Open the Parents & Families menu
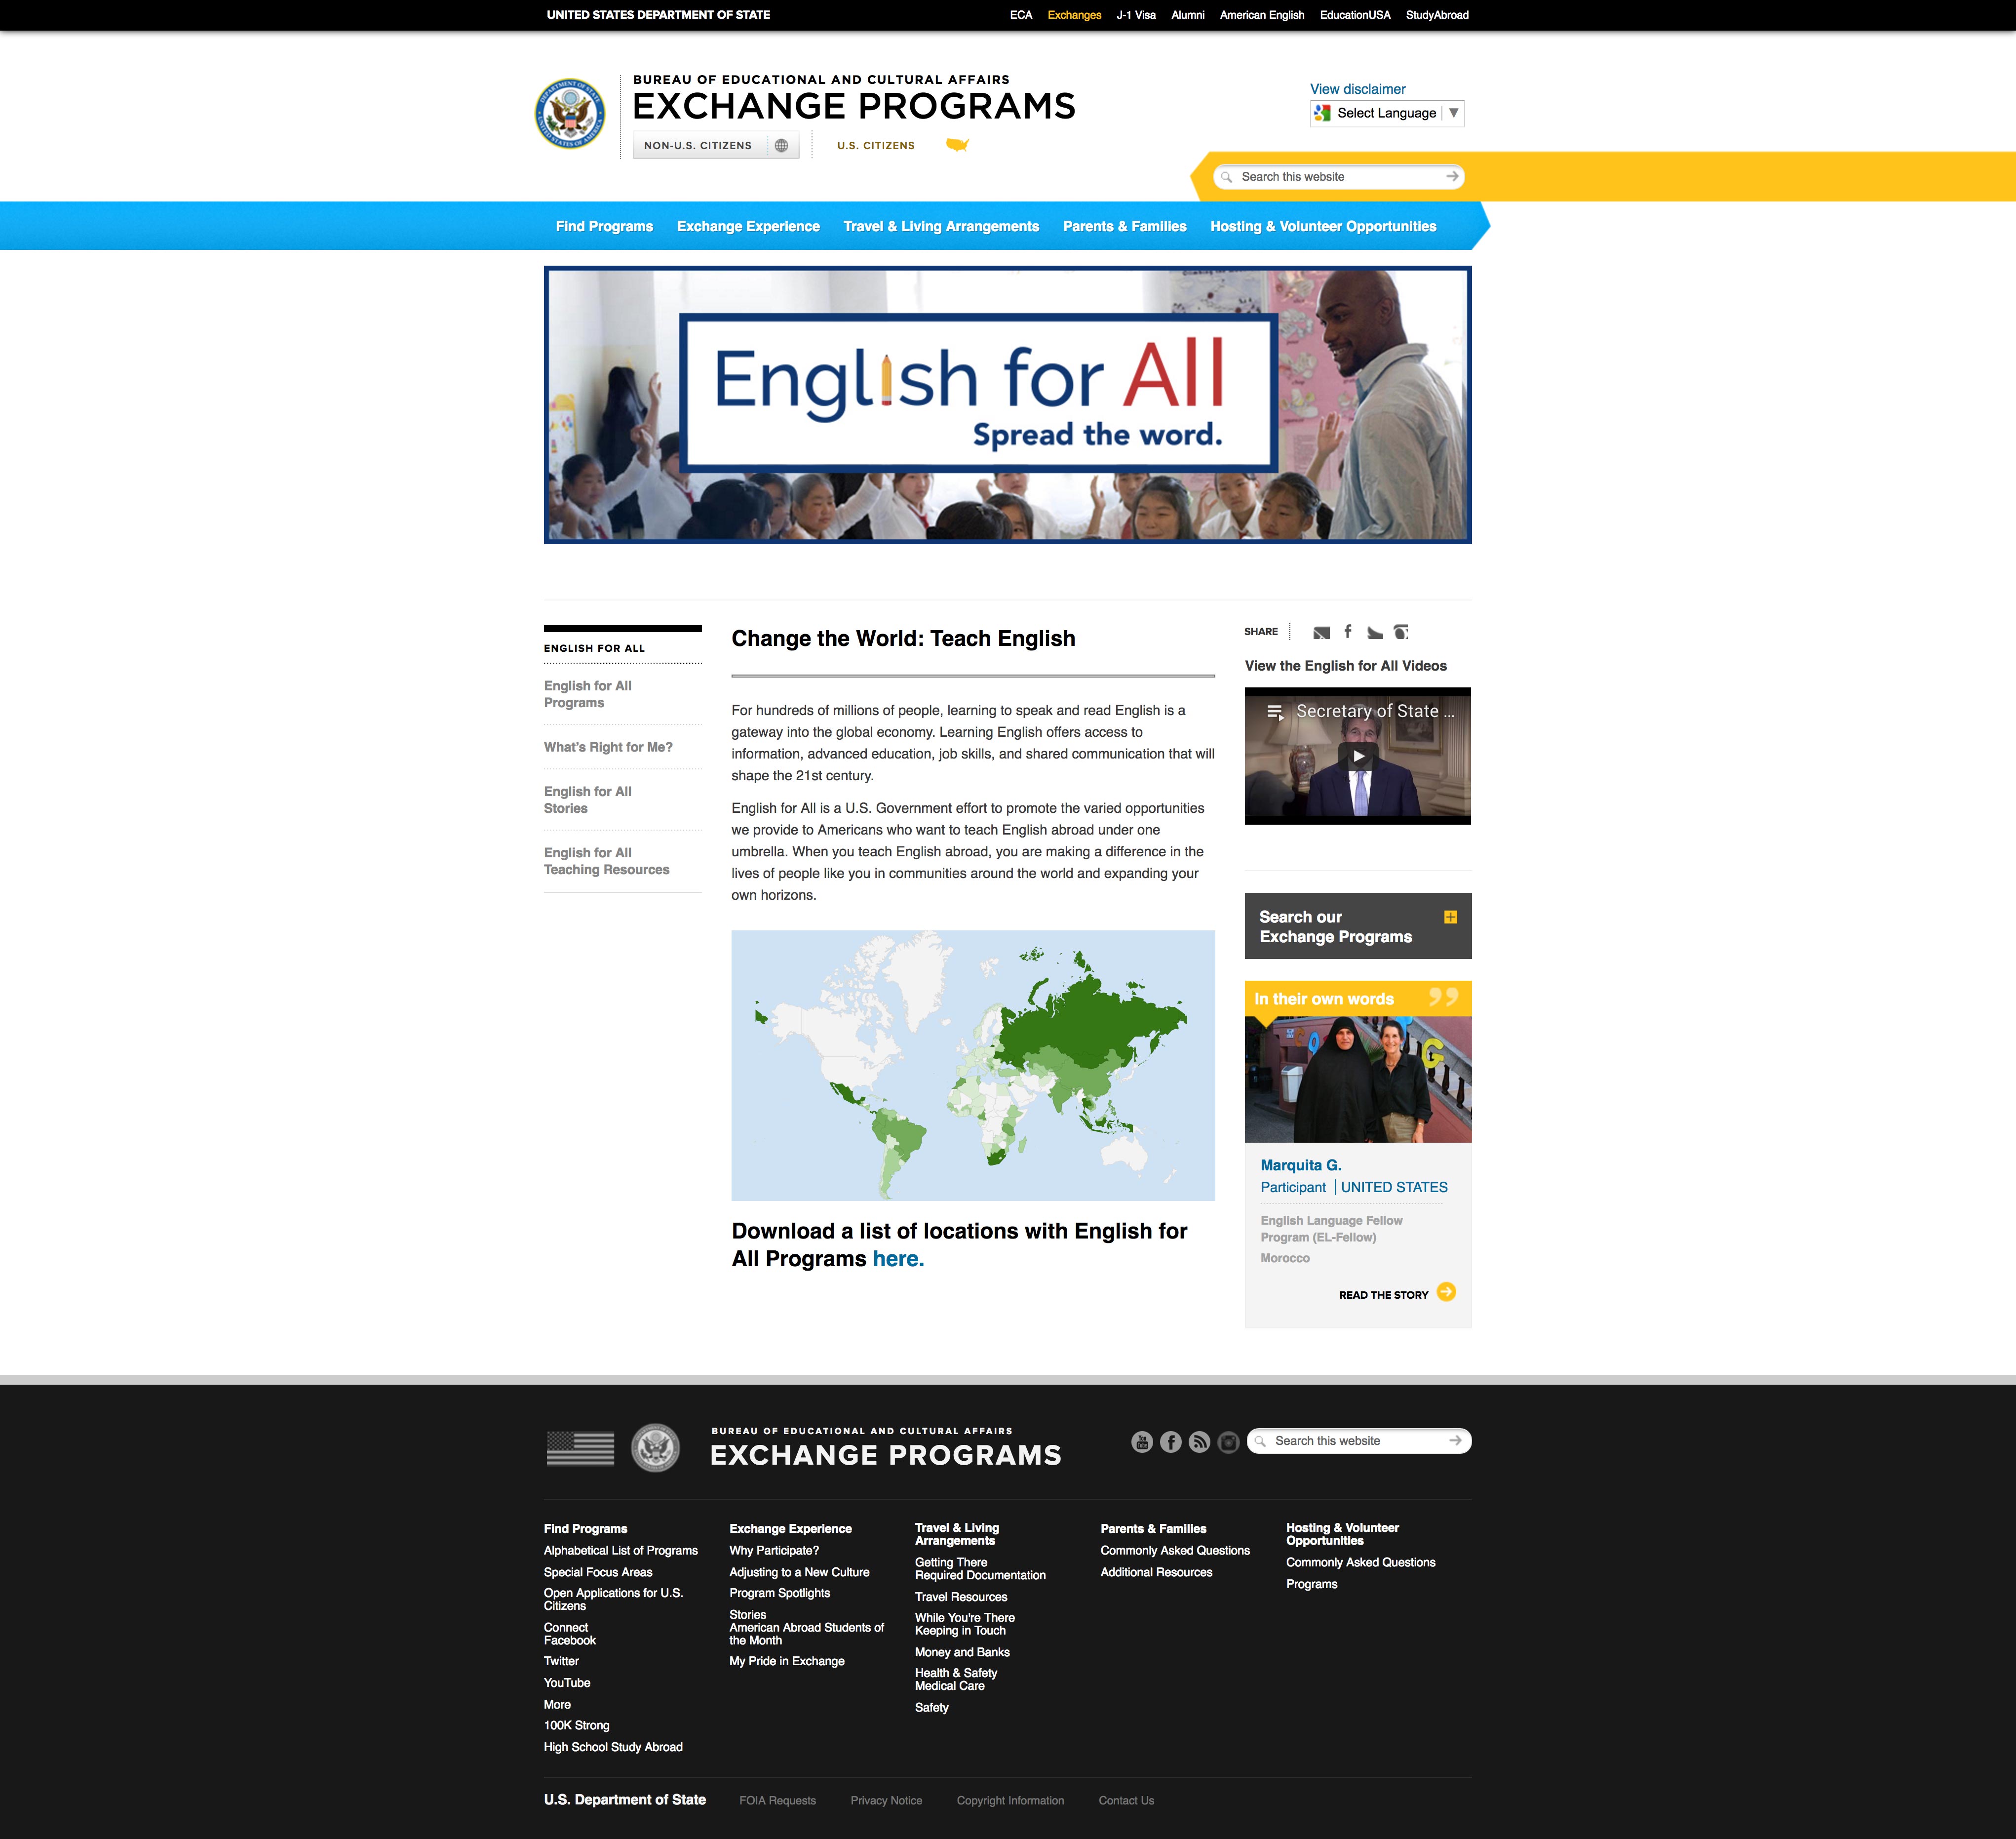Viewport: 2016px width, 1839px height. click(x=1124, y=226)
